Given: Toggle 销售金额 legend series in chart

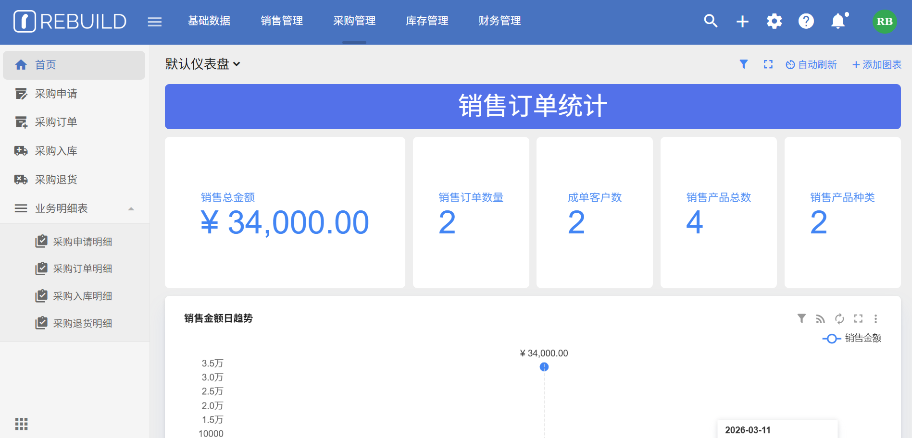Looking at the screenshot, I should pos(852,338).
